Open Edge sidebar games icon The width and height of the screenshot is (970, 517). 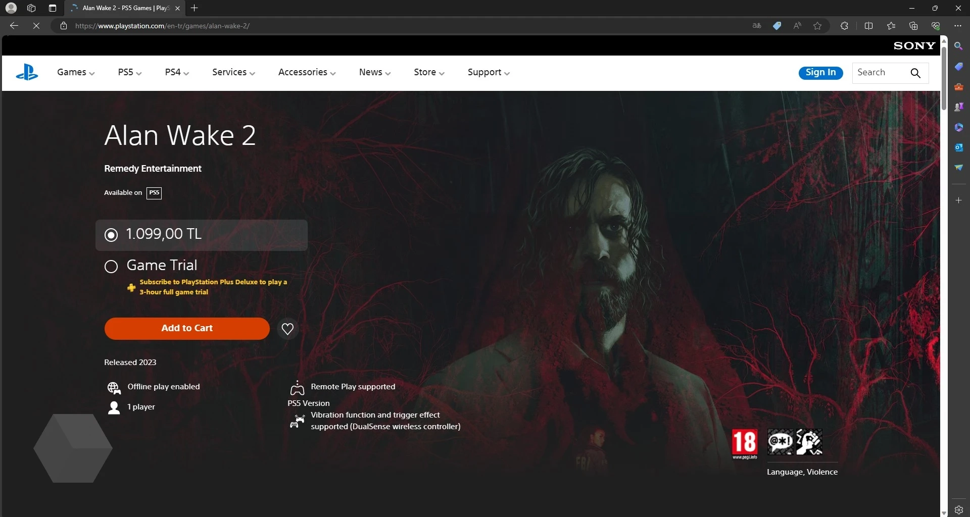tap(958, 107)
